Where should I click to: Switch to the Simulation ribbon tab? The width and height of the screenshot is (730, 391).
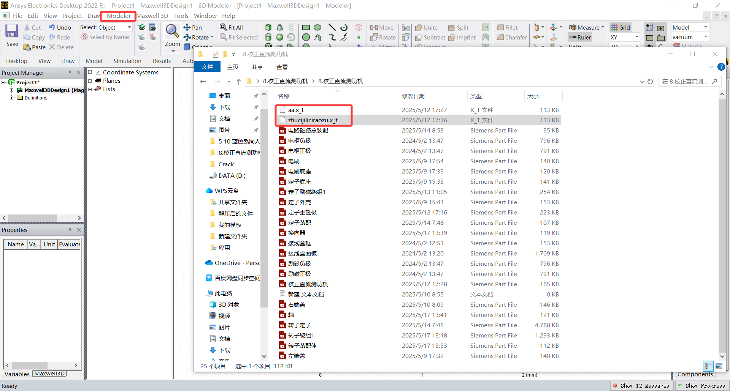127,61
